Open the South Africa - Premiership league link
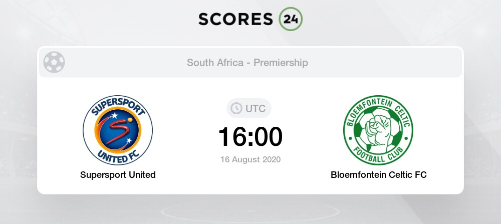The width and height of the screenshot is (501, 224). point(247,63)
